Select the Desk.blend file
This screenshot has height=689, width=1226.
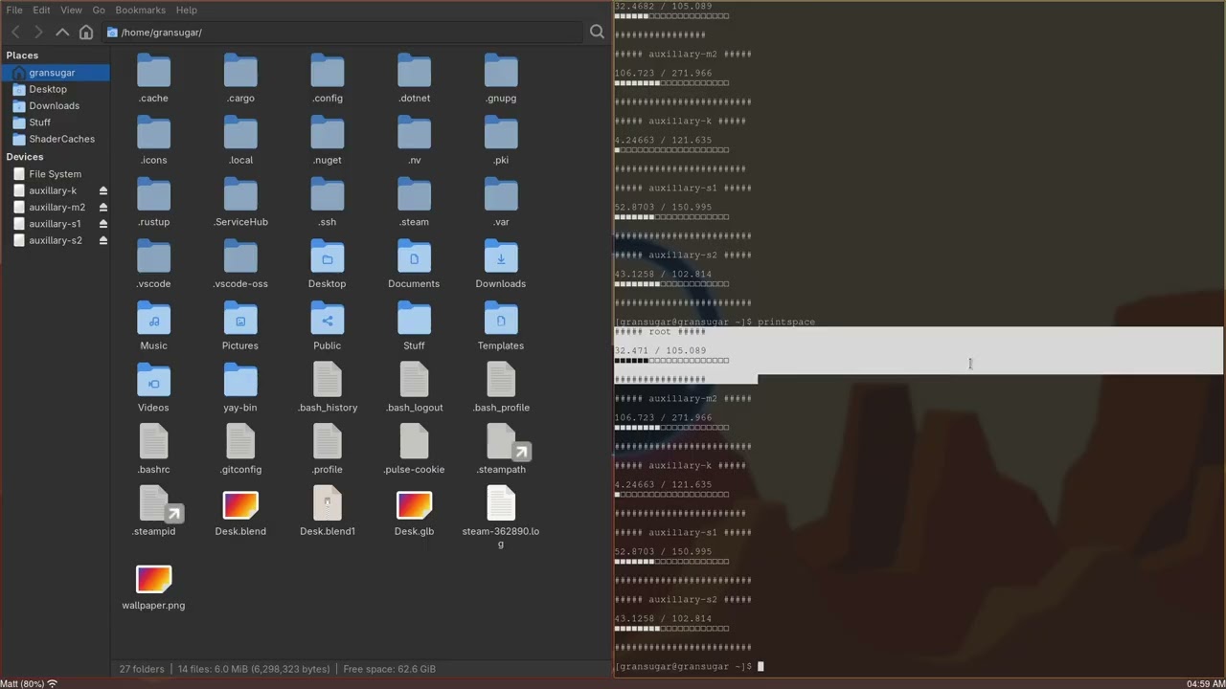pos(240,505)
